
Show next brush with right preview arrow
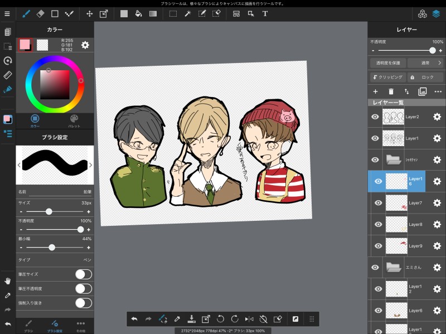click(x=90, y=165)
